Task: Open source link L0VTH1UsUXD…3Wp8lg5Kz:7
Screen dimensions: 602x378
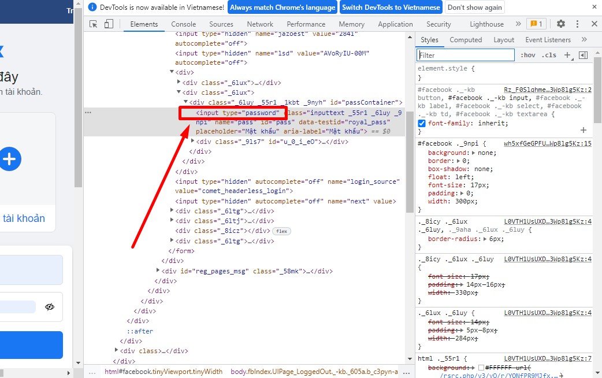Action: (548, 358)
